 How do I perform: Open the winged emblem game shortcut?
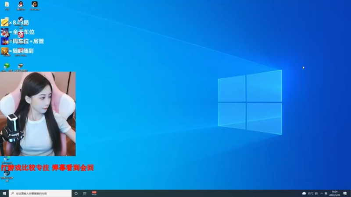(21, 67)
